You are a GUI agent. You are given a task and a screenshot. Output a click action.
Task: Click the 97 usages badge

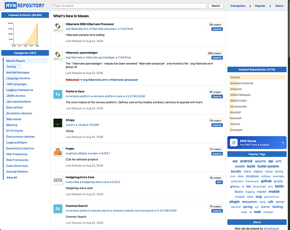215,92
